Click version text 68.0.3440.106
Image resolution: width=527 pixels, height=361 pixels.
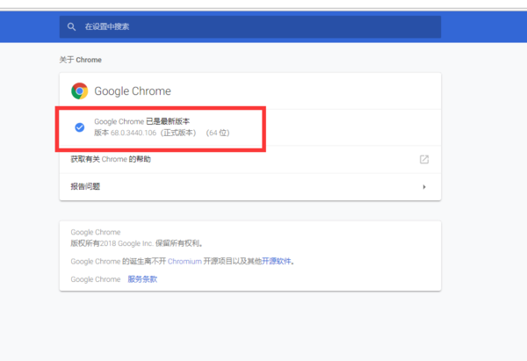pos(134,133)
